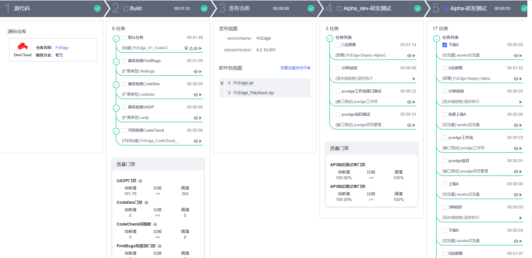This screenshot has width=532, height=258.
Task: Click the location pin icon for PcEdge_V1_CodeCI
Action: coord(186,48)
